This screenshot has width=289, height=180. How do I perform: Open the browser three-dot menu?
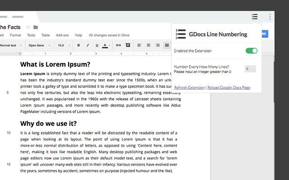pyautogui.click(x=270, y=17)
